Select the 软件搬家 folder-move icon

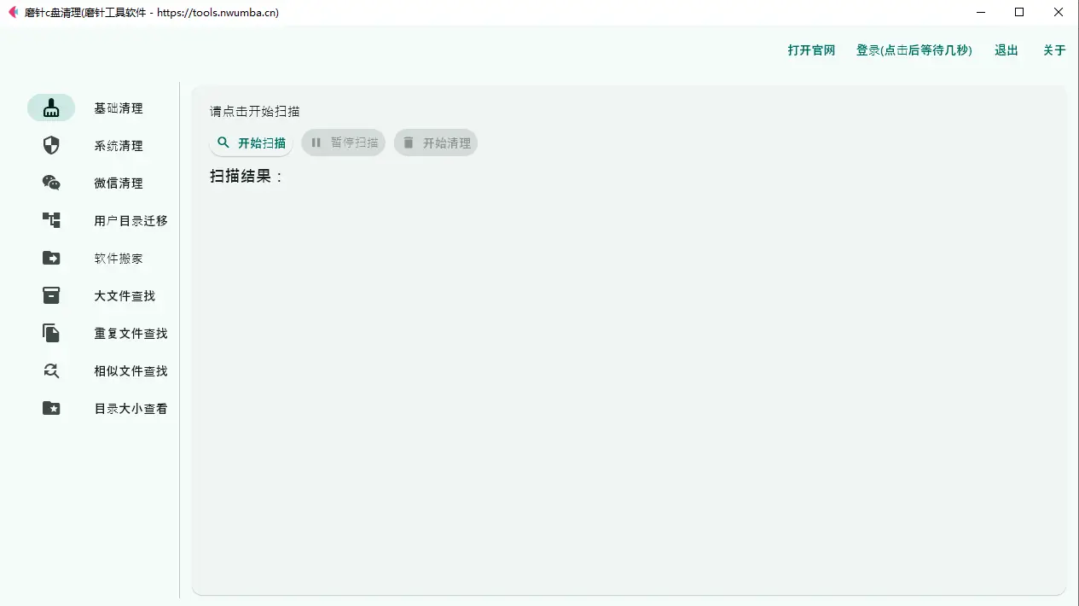click(50, 258)
